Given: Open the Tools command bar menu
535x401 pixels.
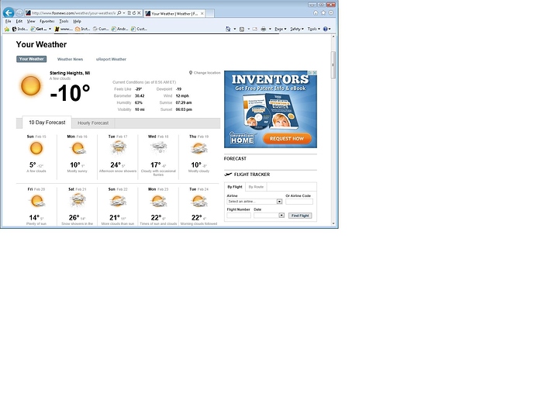Looking at the screenshot, I should click(314, 29).
